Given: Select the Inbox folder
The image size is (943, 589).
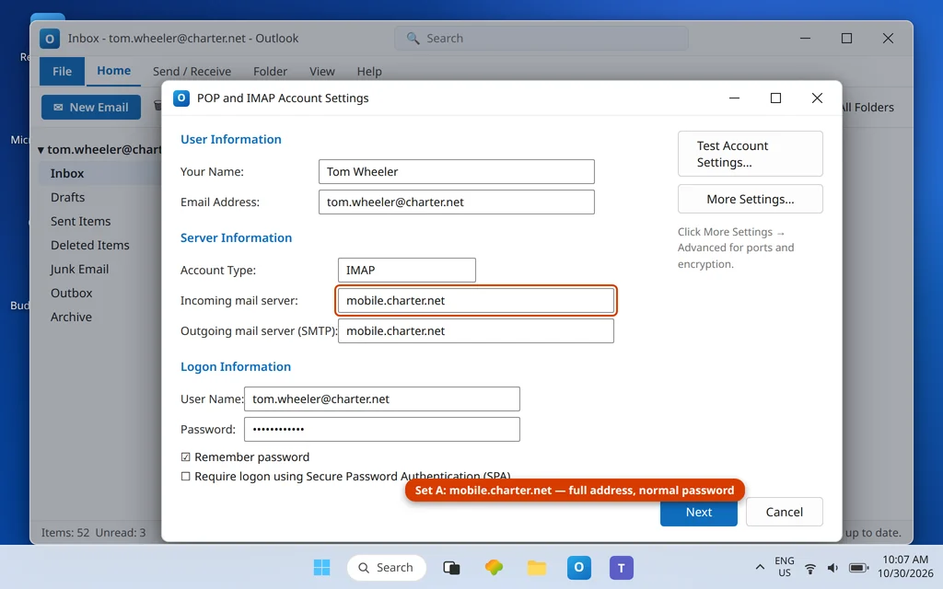Looking at the screenshot, I should [99, 174].
